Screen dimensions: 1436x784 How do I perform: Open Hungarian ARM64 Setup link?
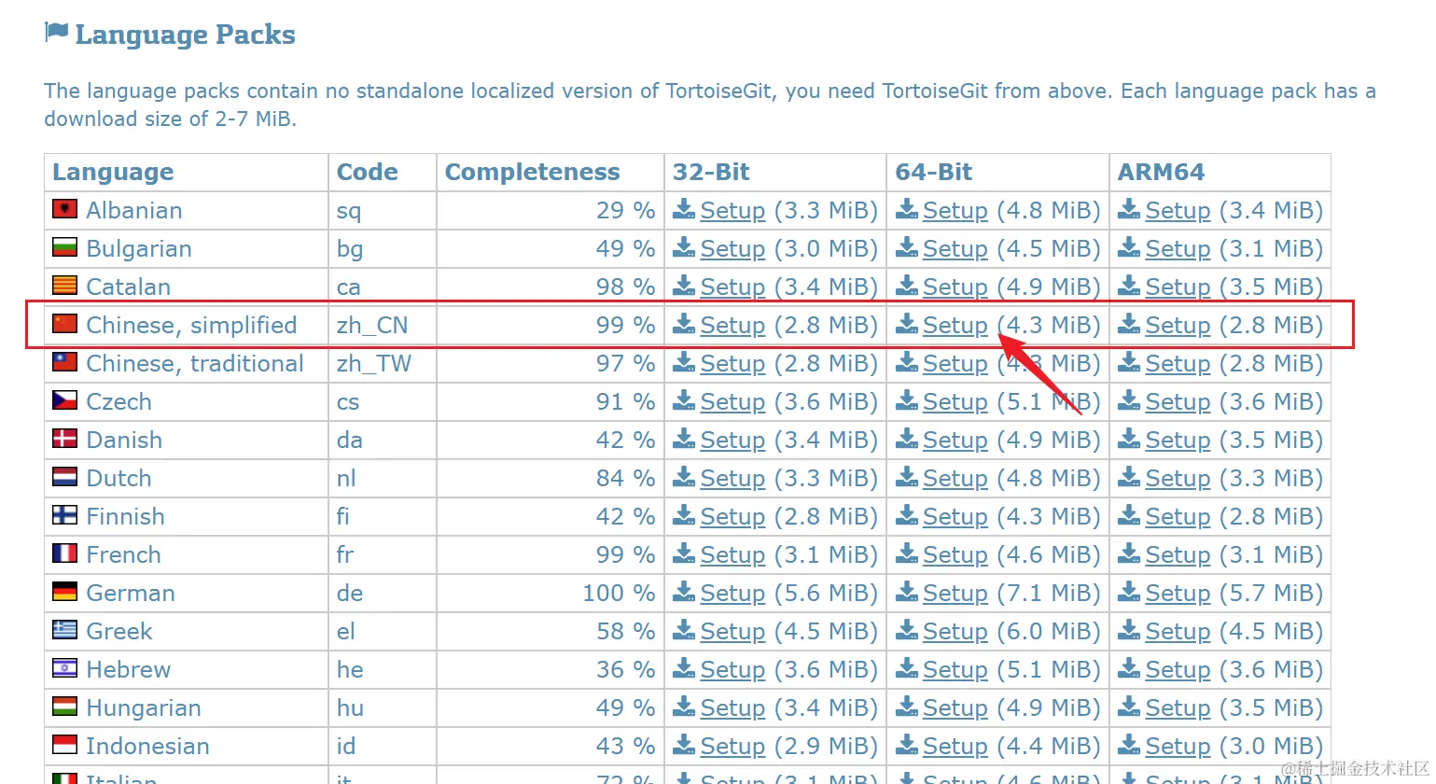[x=1178, y=707]
